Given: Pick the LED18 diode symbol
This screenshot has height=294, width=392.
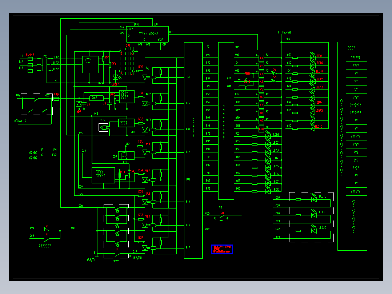Looking at the screenshot, I should (x=313, y=199).
